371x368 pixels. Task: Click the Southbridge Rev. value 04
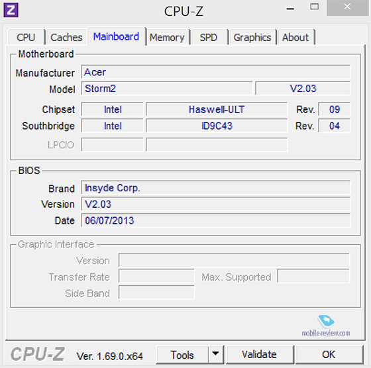[335, 126]
